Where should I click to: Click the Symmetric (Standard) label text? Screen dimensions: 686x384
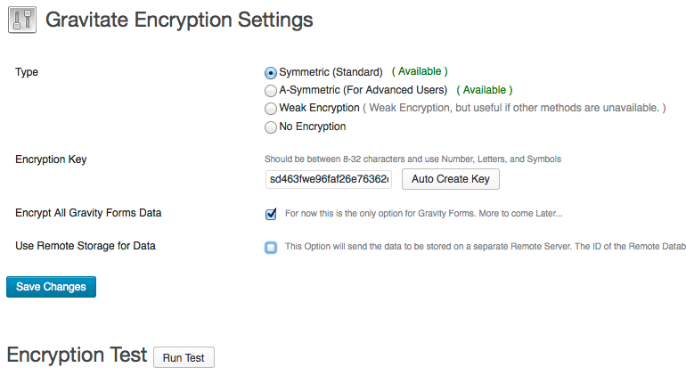(x=331, y=72)
